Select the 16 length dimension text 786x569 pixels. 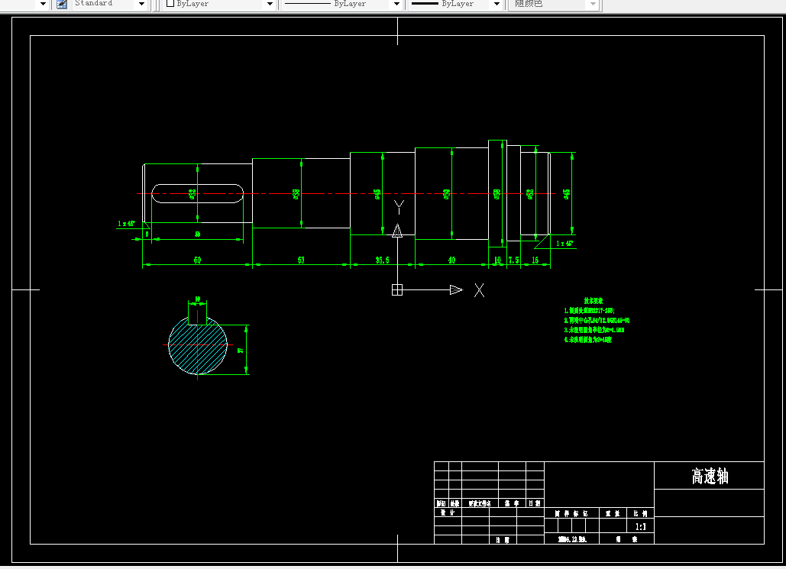click(535, 260)
